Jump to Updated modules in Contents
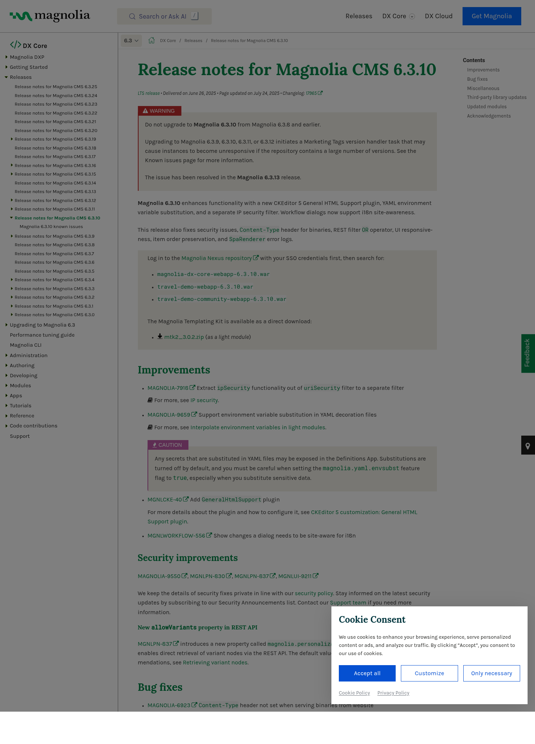Screen dimensions: 535x744 pyautogui.click(x=487, y=107)
